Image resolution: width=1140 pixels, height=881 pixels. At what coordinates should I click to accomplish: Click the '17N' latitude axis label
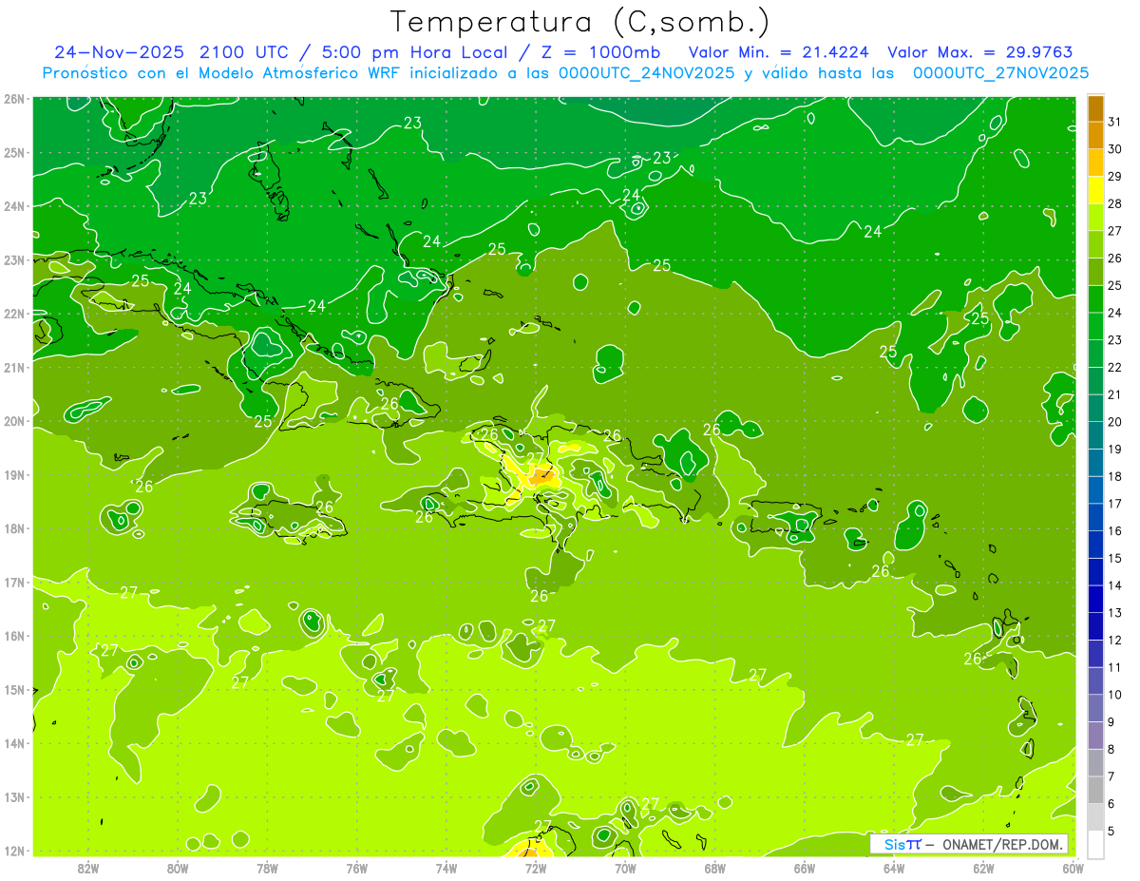point(14,583)
